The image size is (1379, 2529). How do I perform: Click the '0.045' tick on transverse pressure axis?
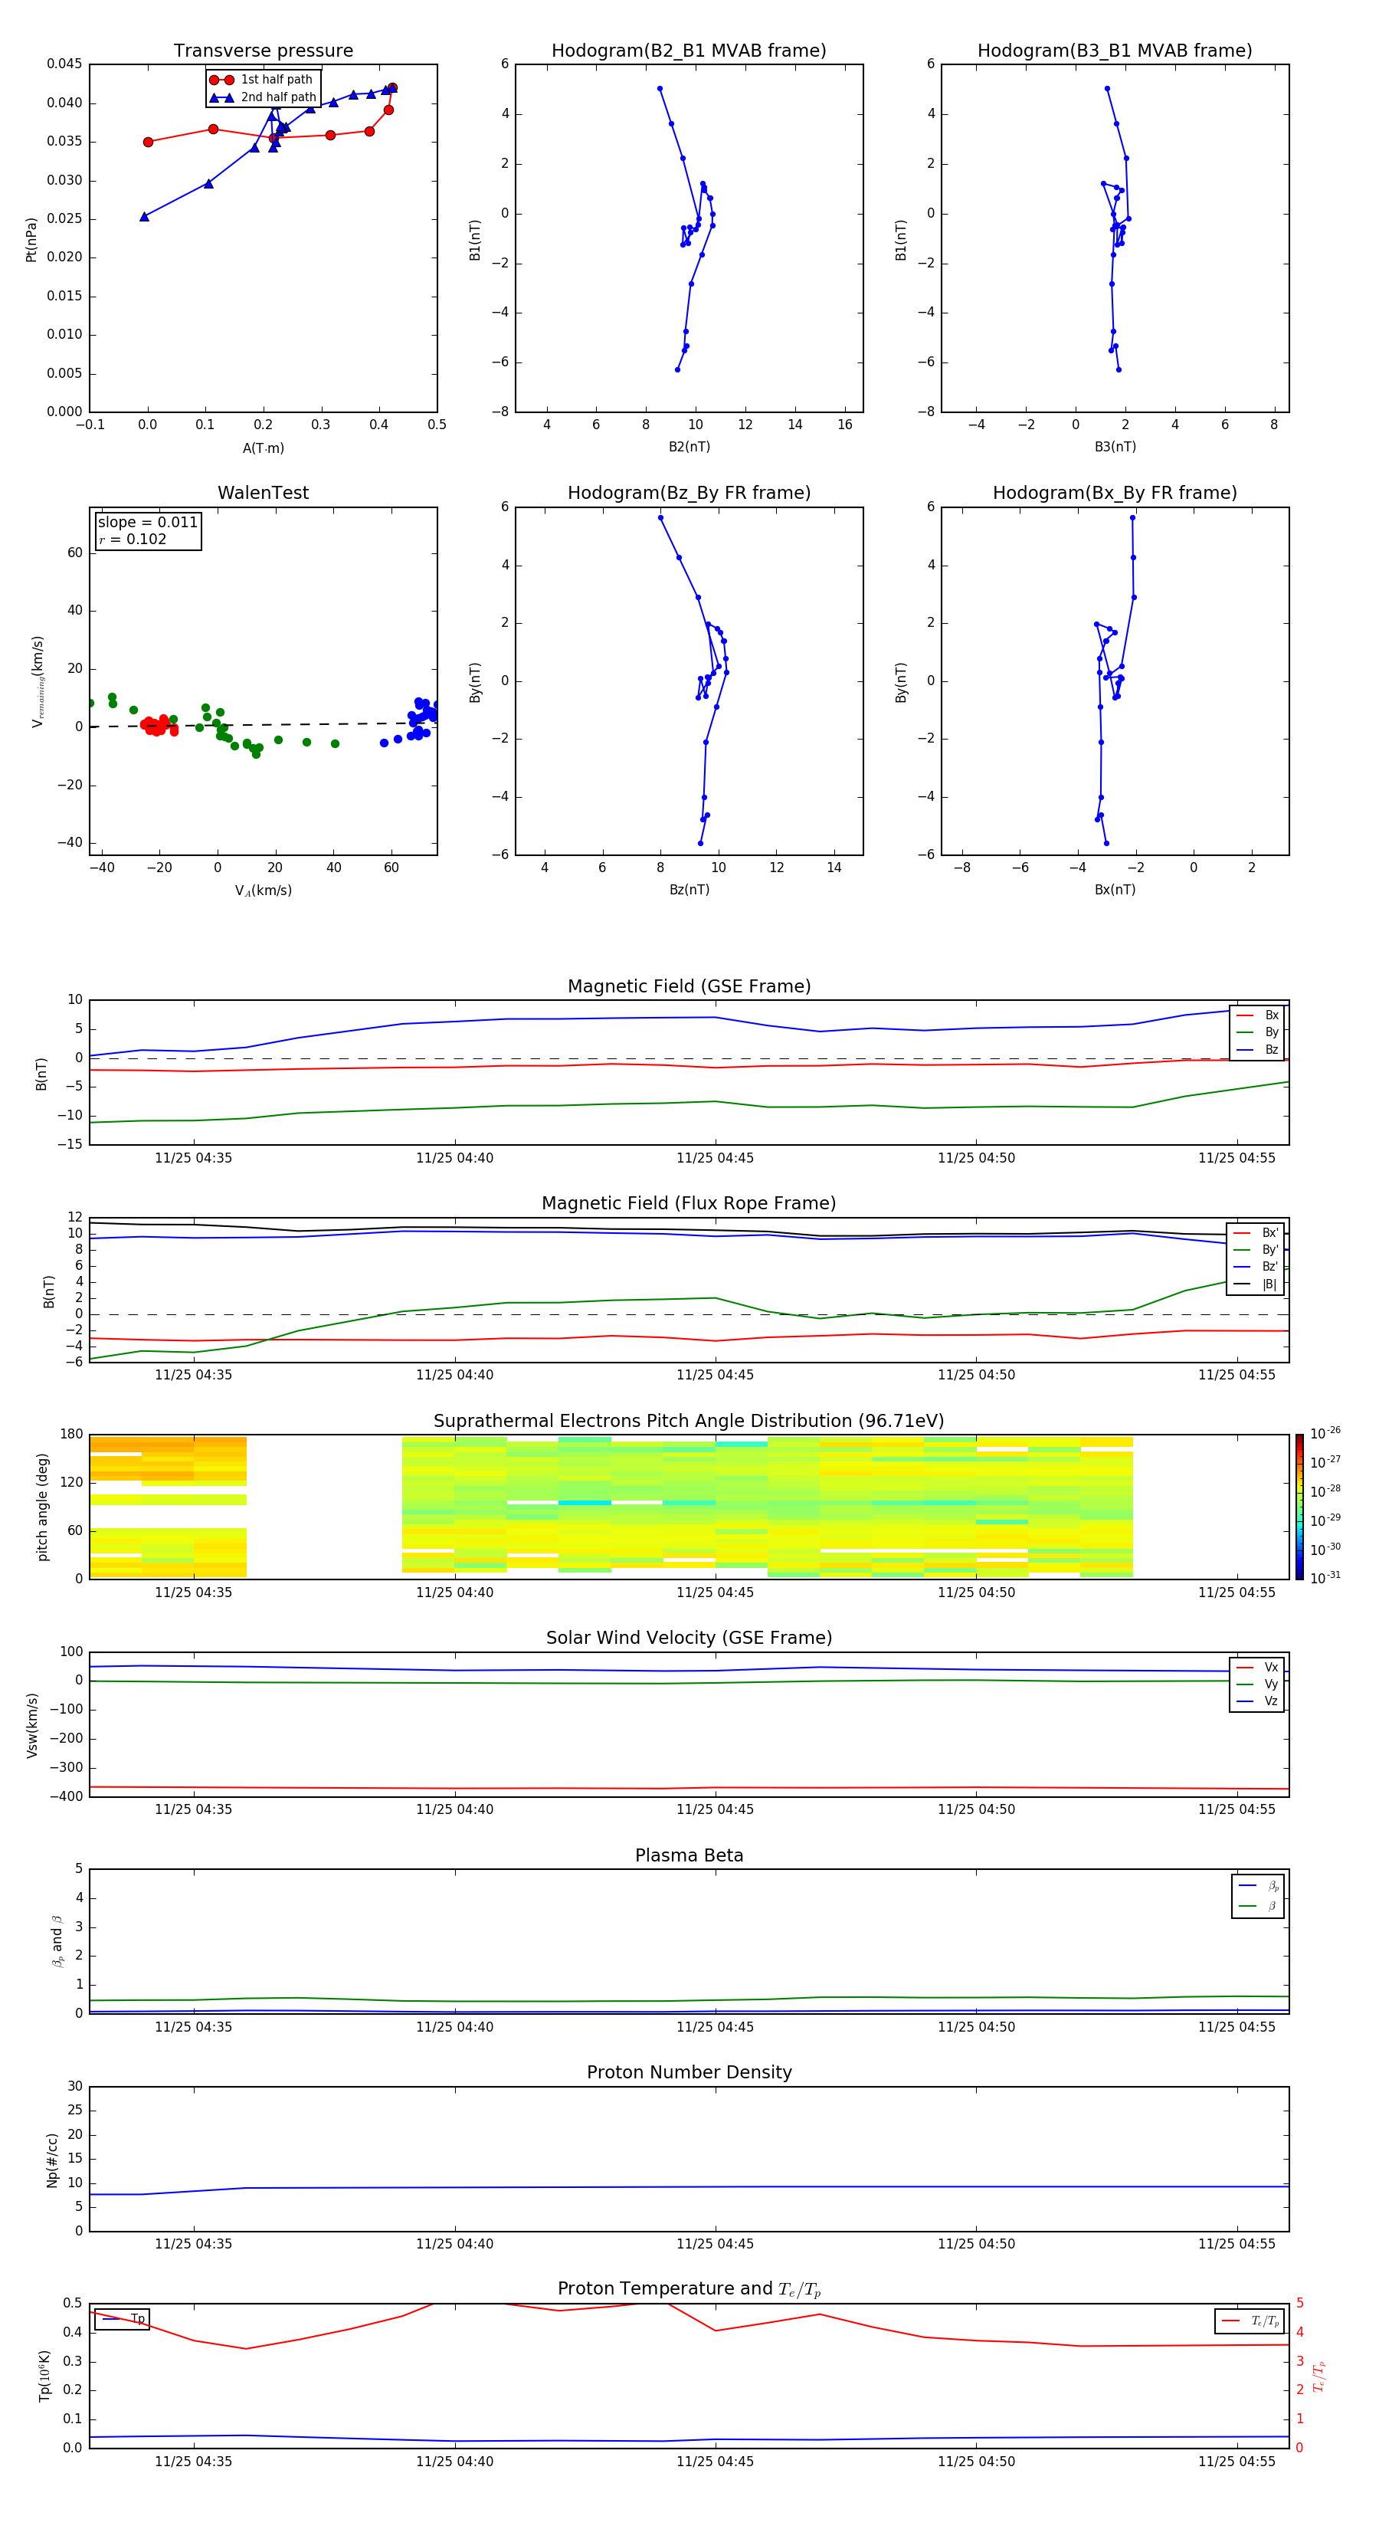65,64
